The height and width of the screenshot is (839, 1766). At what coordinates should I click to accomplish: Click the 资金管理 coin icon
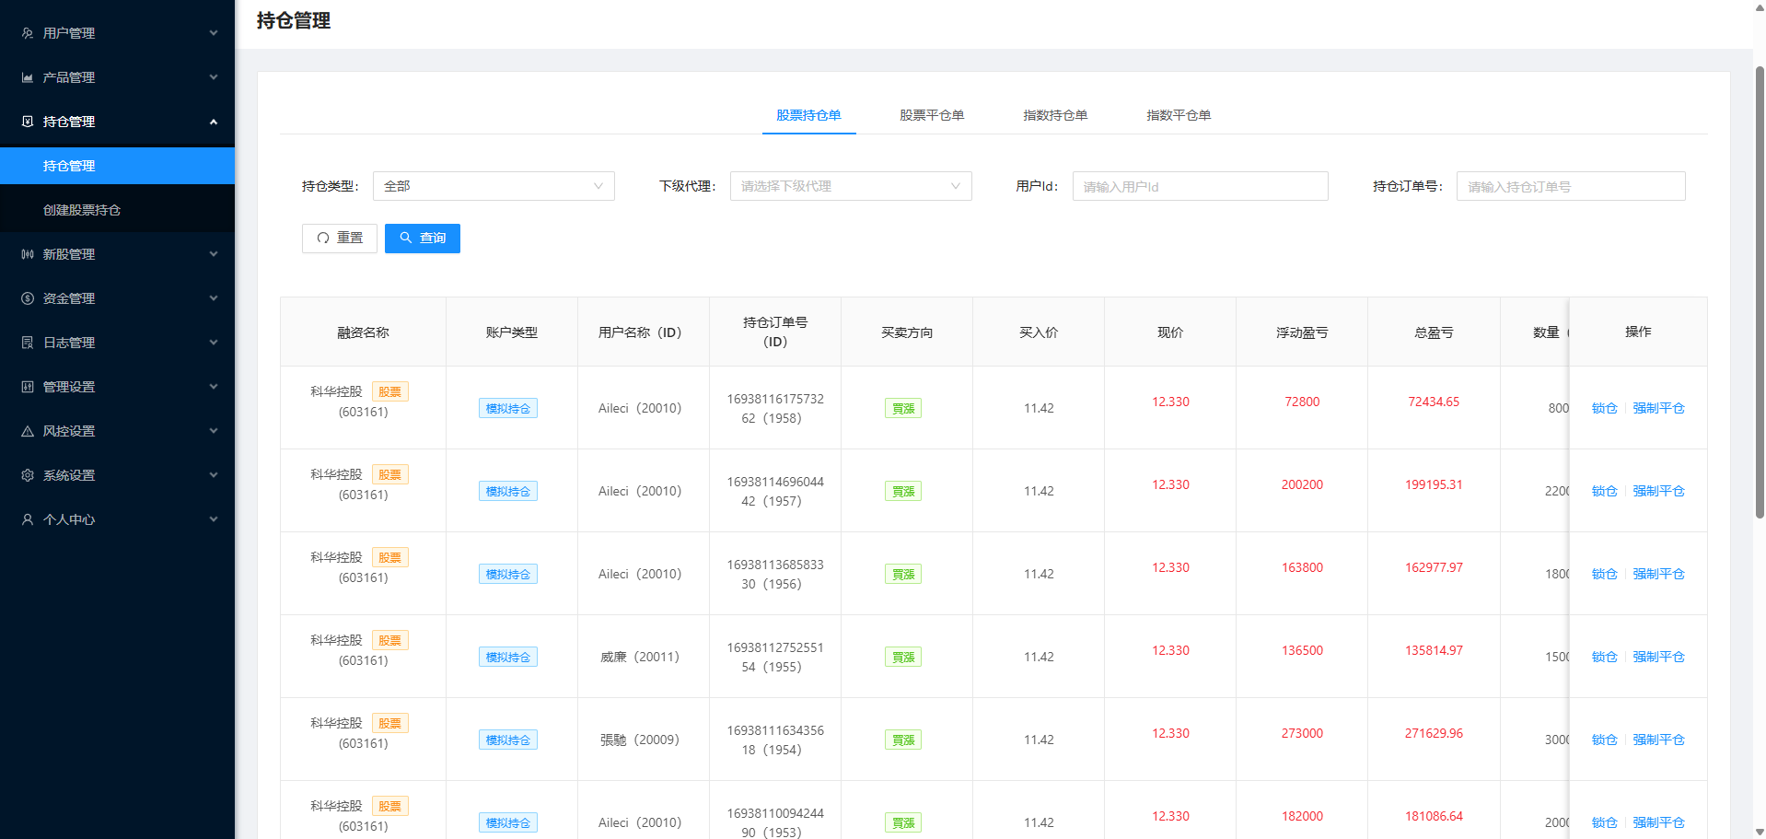(x=28, y=298)
